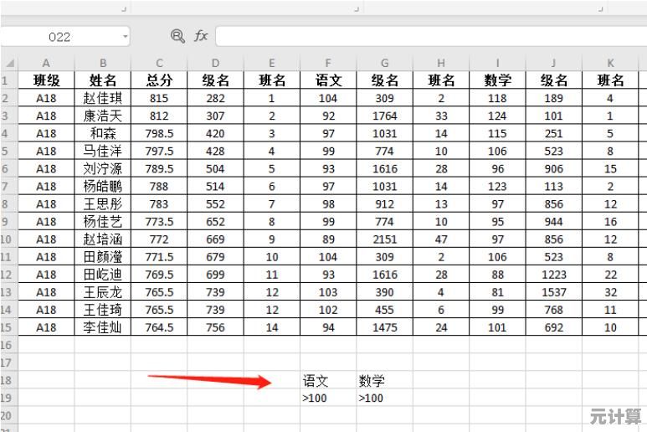This screenshot has width=647, height=432.
Task: Click the name box showing O22
Action: [x=59, y=36]
